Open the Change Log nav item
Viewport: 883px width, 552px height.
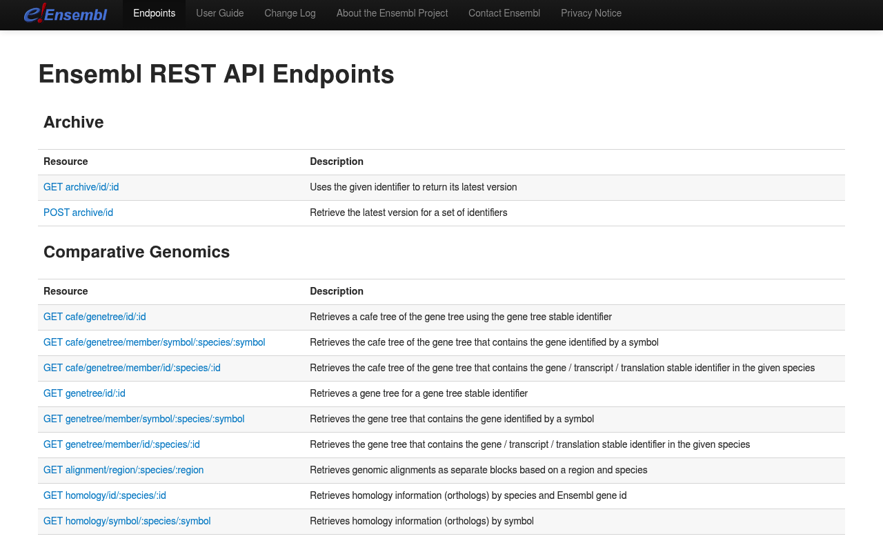tap(290, 13)
